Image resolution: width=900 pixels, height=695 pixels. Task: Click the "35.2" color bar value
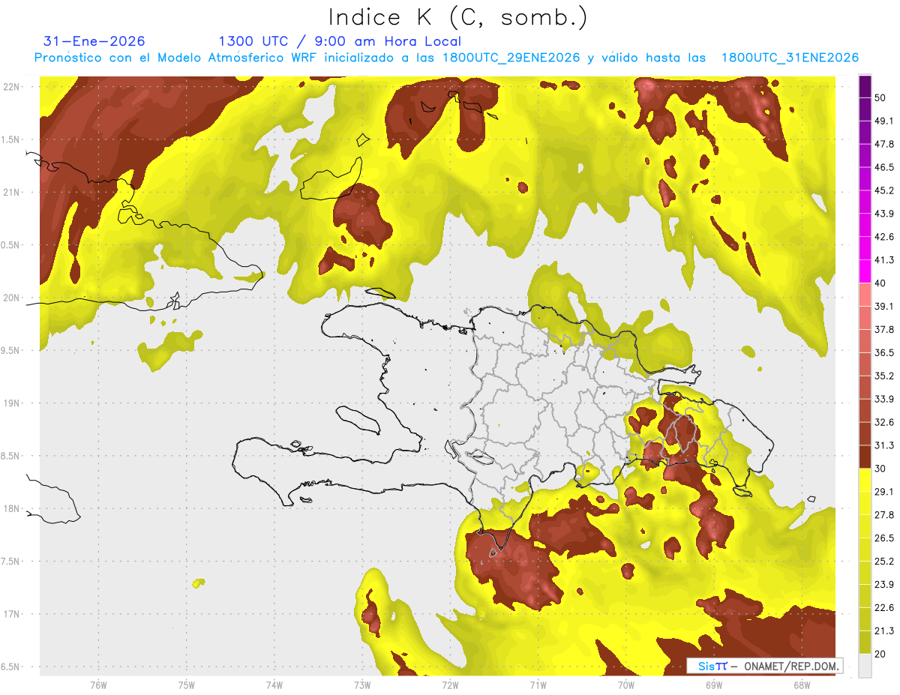(x=884, y=376)
